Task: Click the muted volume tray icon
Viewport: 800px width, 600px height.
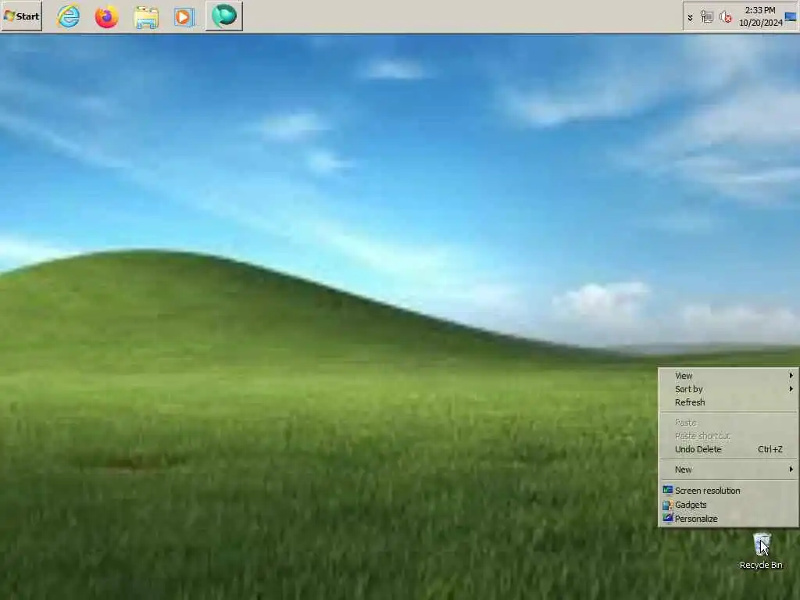Action: (725, 17)
